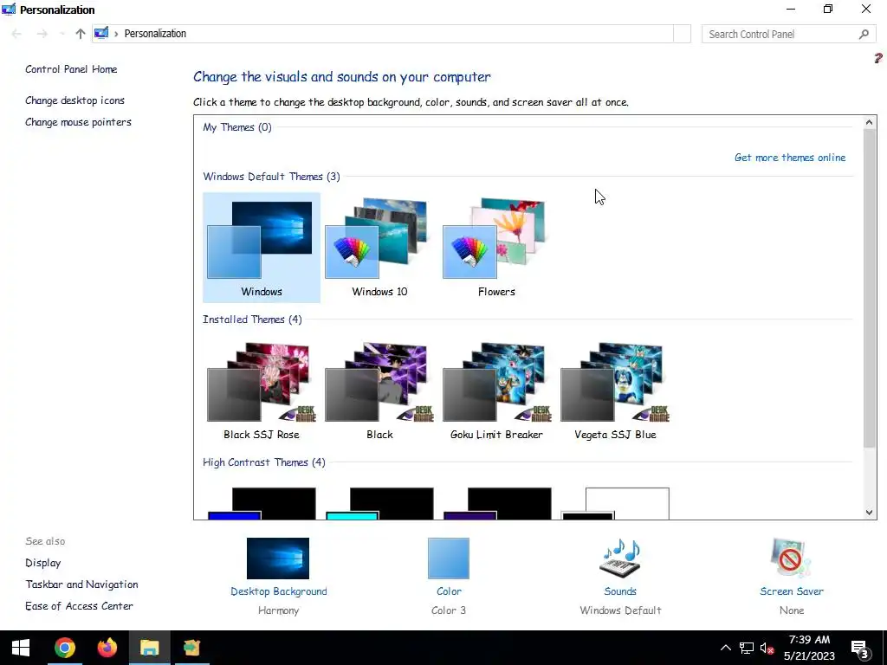This screenshot has width=887, height=665.
Task: Click the help question mark icon
Action: (x=878, y=58)
